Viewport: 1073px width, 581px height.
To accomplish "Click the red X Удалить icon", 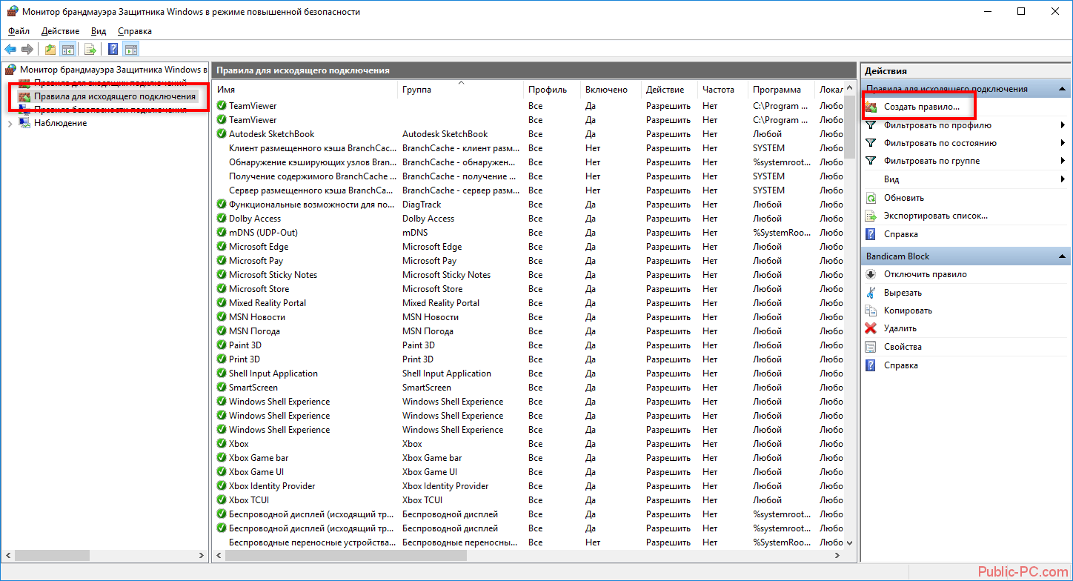I will pyautogui.click(x=871, y=328).
